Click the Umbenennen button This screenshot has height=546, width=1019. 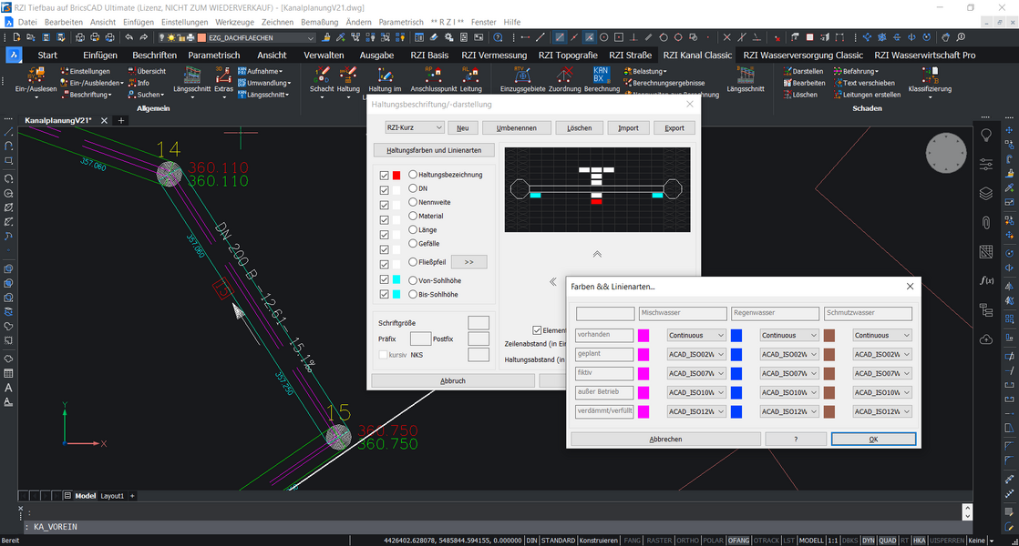(x=516, y=128)
